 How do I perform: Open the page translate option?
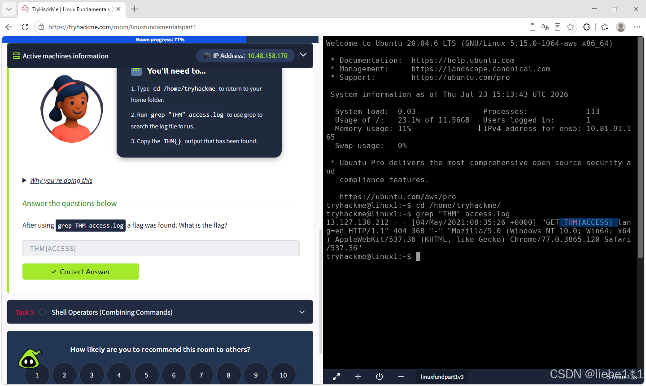point(545,27)
